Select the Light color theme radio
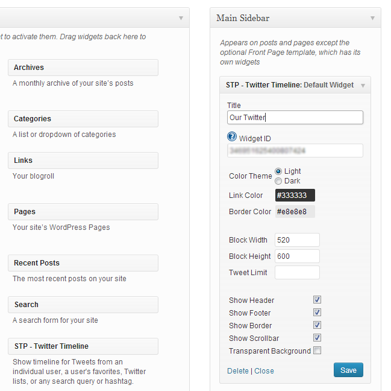 pyautogui.click(x=278, y=171)
